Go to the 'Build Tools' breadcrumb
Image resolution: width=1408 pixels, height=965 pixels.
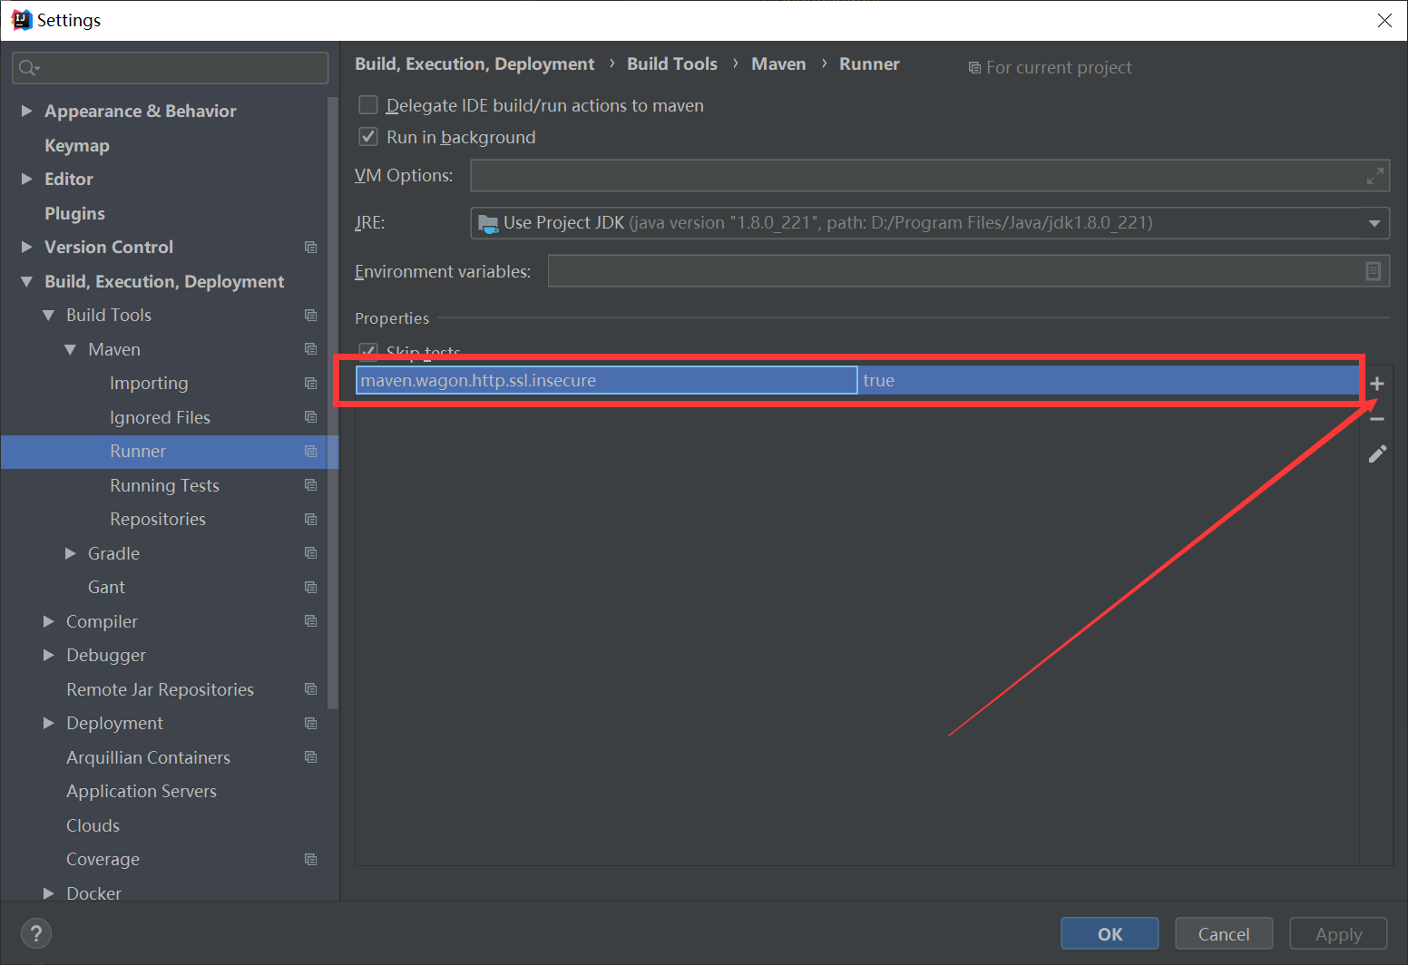pyautogui.click(x=672, y=64)
